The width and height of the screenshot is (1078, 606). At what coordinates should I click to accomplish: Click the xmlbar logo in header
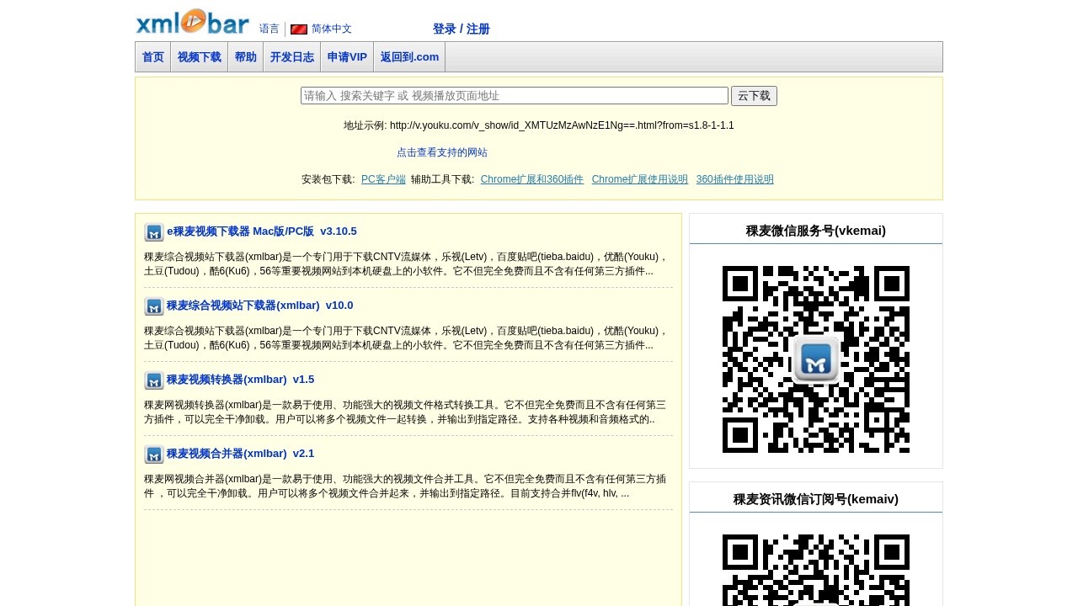(192, 22)
